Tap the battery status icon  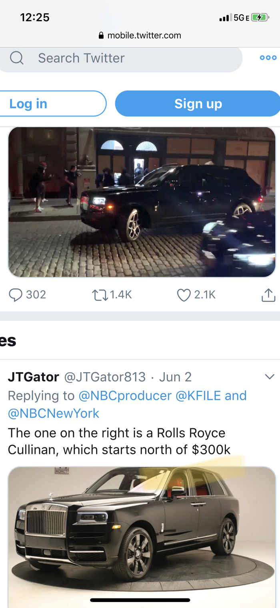(x=260, y=18)
